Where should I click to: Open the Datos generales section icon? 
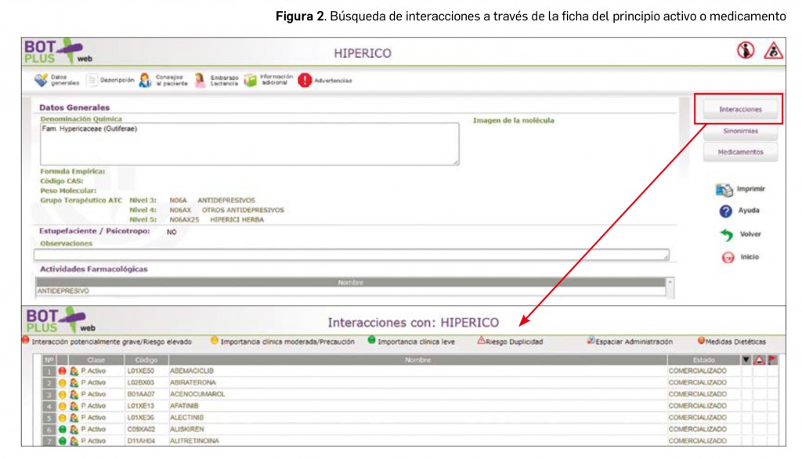[x=42, y=80]
